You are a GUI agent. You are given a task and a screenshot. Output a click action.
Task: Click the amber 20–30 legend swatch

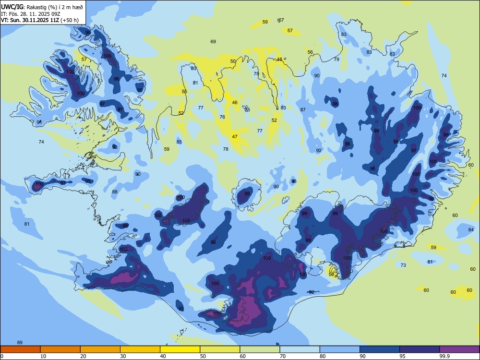(100, 349)
